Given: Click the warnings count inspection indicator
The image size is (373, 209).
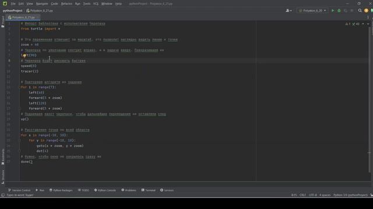Looking at the screenshot, I should [348, 24].
